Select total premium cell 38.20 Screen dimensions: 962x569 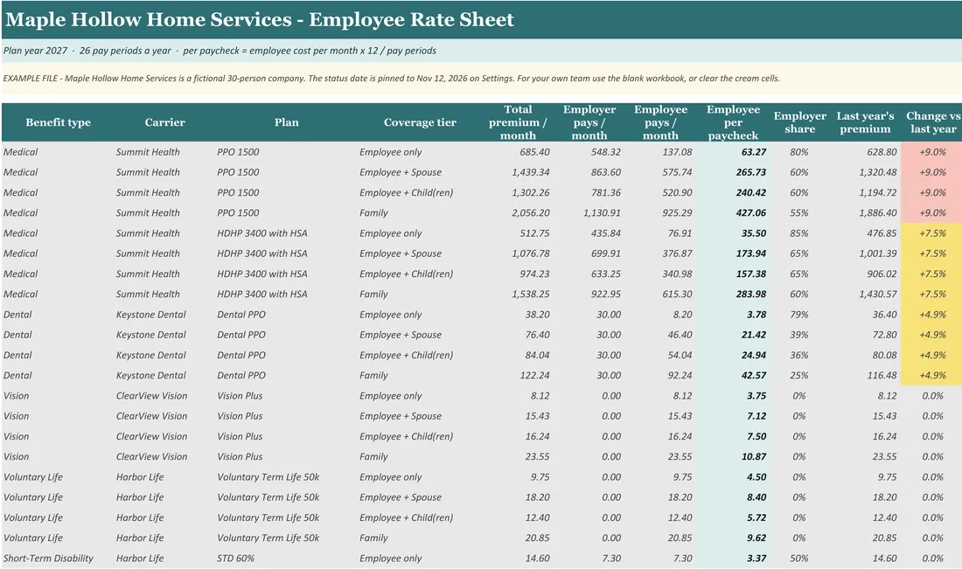point(537,314)
